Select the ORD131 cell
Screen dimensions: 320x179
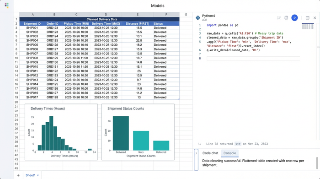click(54, 67)
